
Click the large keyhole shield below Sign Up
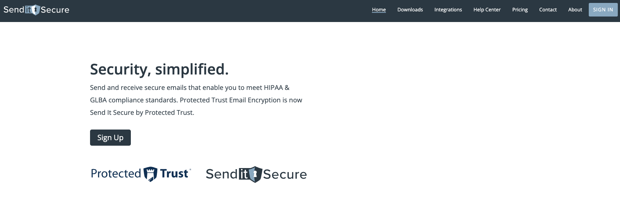[x=255, y=174]
